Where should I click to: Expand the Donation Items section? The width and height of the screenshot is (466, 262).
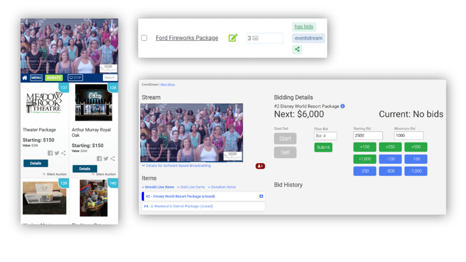(222, 187)
